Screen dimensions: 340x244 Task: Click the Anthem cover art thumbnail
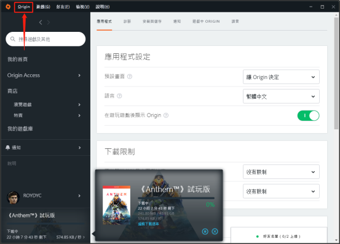pos(116,205)
